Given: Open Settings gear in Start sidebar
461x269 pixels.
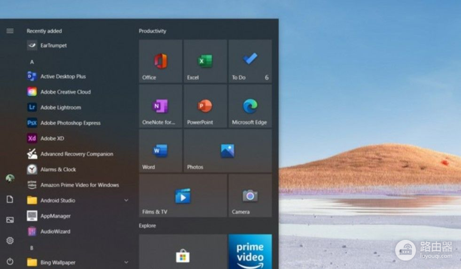Looking at the screenshot, I should [10, 240].
